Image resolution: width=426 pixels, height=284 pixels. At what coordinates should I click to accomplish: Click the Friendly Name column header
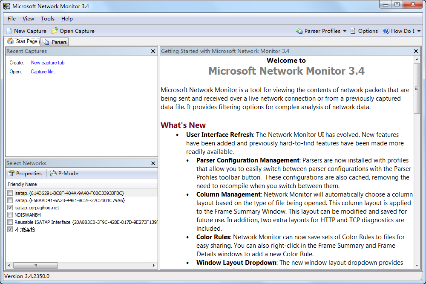pos(22,185)
